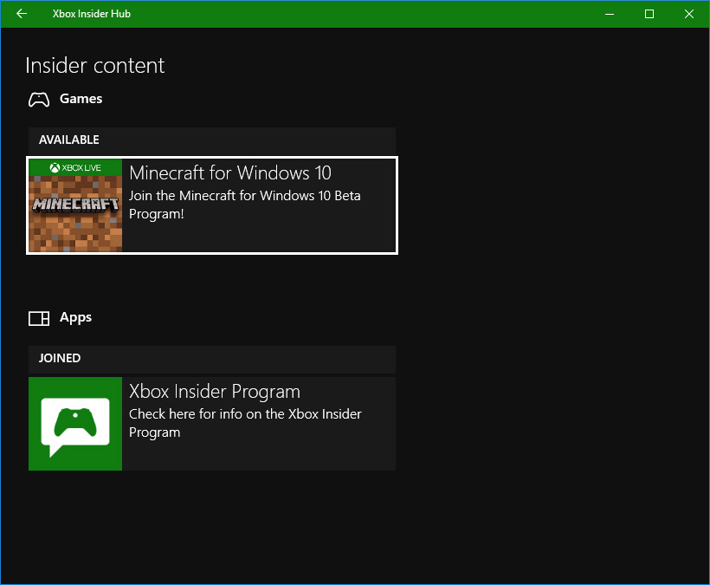710x585 pixels.
Task: Close the Xbox Insider Hub window
Action: click(x=689, y=14)
